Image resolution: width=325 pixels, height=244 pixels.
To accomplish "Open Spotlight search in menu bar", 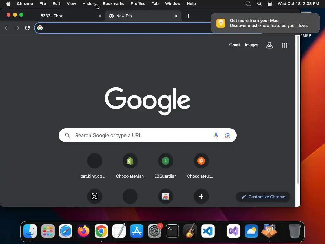I will [x=259, y=4].
